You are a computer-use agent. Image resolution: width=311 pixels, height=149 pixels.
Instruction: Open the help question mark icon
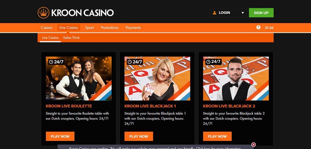pyautogui.click(x=258, y=27)
